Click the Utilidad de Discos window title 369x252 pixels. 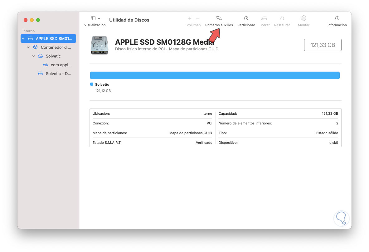[x=129, y=20]
